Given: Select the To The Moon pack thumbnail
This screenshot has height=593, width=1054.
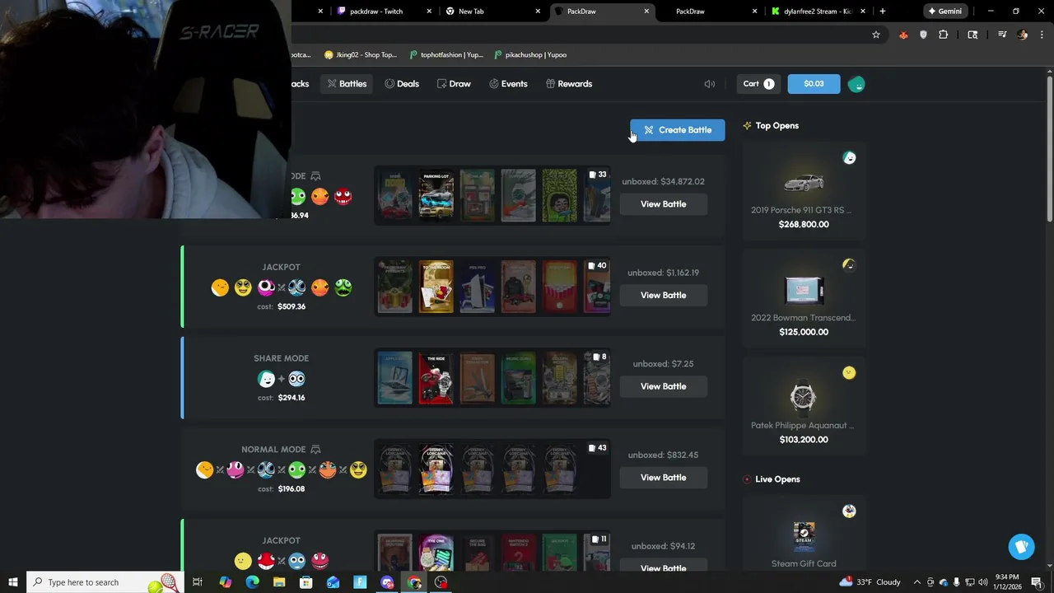Looking at the screenshot, I should pos(436,287).
